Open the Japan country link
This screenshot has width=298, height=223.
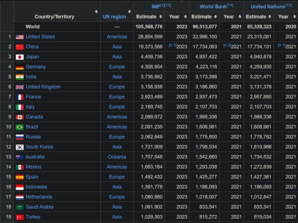click(x=32, y=57)
